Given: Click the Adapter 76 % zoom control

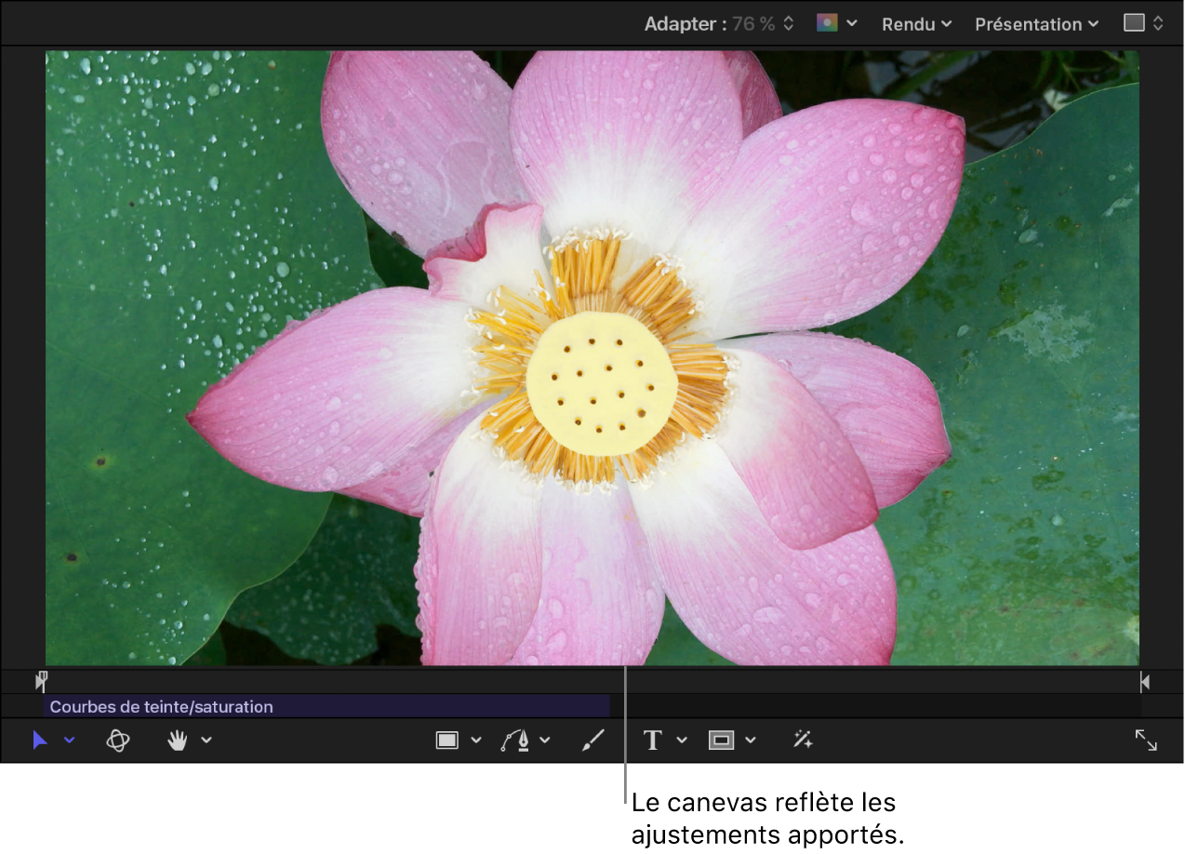Looking at the screenshot, I should [x=719, y=24].
